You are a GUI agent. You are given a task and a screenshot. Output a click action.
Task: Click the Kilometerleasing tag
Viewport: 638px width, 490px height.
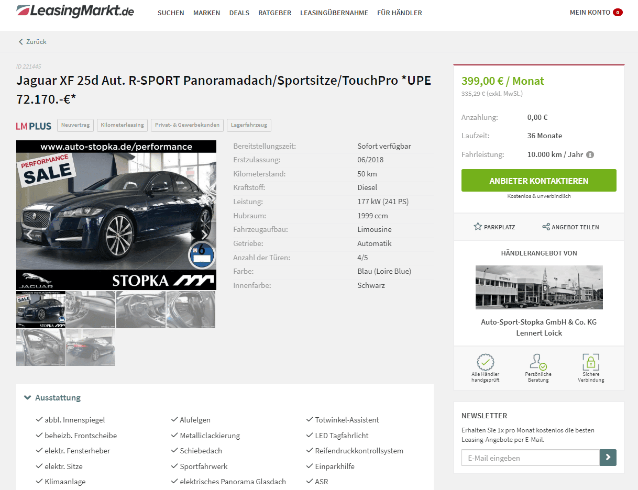coord(123,125)
